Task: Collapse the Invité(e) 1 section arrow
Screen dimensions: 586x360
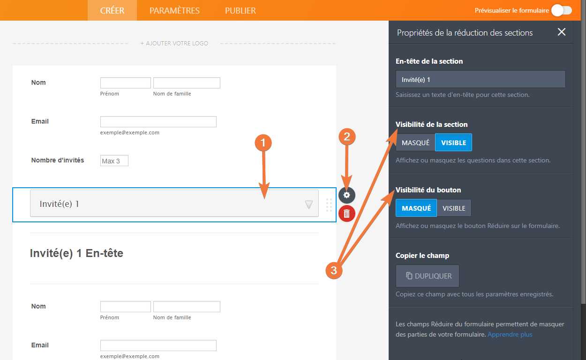Action: 308,204
